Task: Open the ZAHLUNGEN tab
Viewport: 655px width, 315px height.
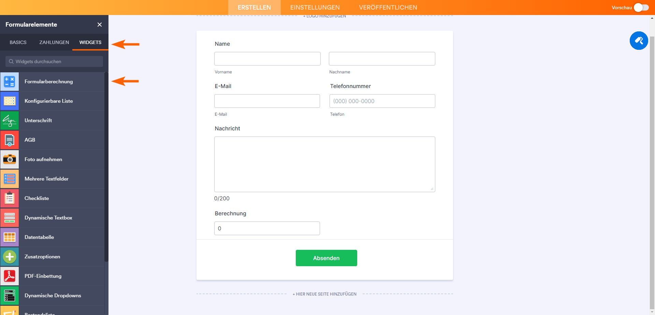Action: tap(54, 42)
